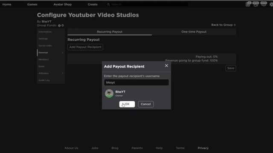
Task: Open the About Us footer link
Action: [x=71, y=148]
